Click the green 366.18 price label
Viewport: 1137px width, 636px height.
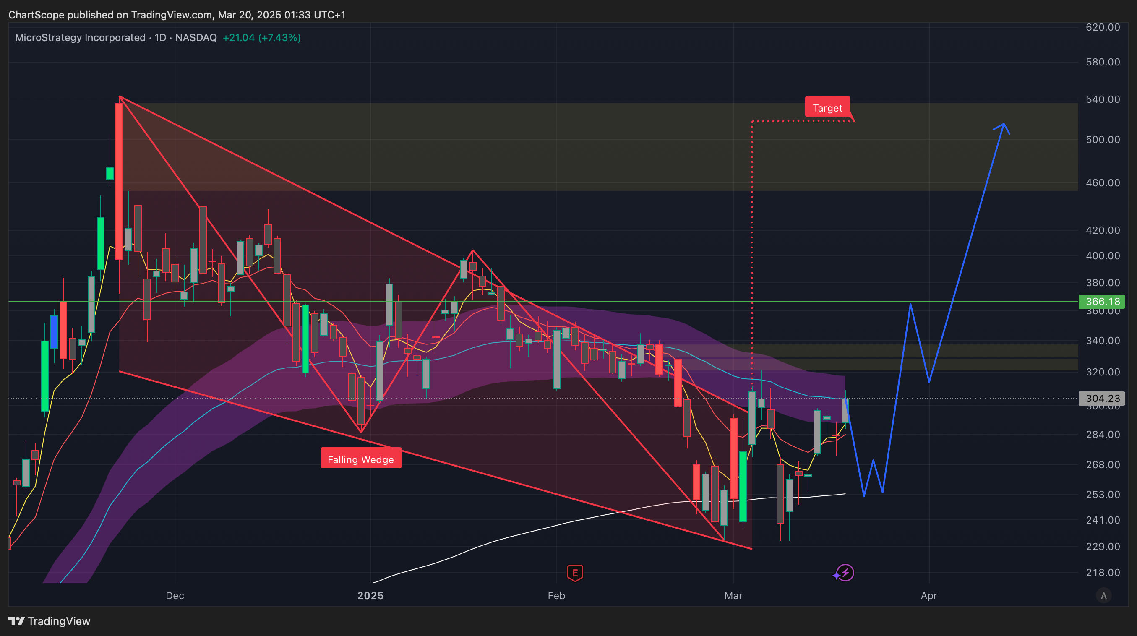(1102, 302)
